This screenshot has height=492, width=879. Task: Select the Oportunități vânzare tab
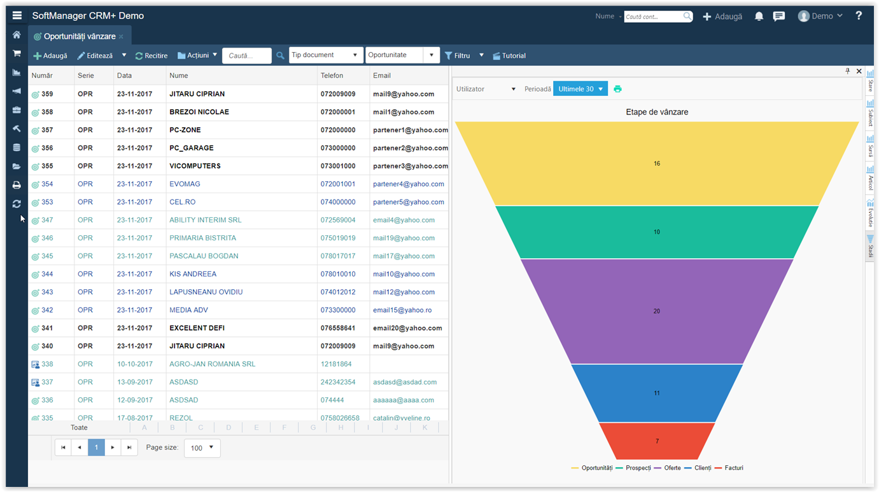pos(79,36)
